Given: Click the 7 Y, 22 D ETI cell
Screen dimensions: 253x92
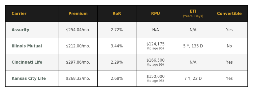Looking at the screenshot, I should (x=193, y=78).
